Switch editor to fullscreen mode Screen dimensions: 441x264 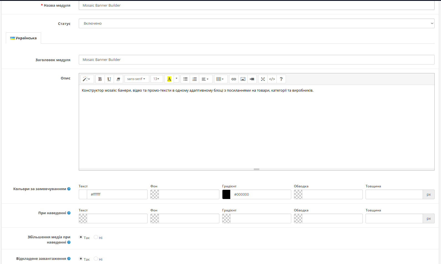click(x=263, y=79)
